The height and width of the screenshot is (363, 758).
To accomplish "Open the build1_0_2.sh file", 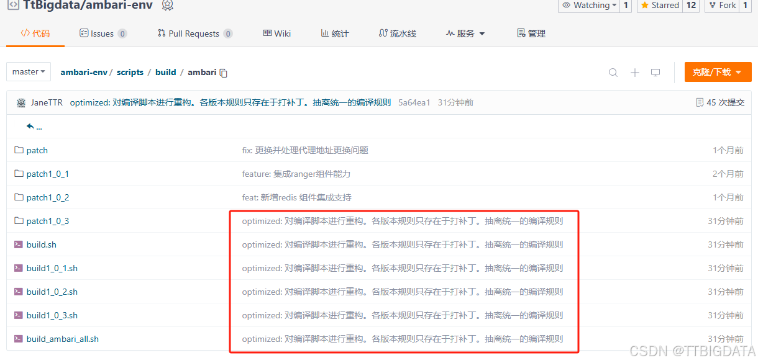I will [x=52, y=292].
